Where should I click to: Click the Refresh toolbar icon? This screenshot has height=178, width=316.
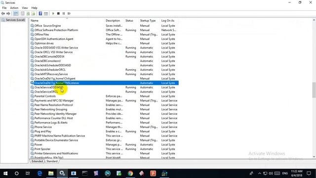click(28, 13)
